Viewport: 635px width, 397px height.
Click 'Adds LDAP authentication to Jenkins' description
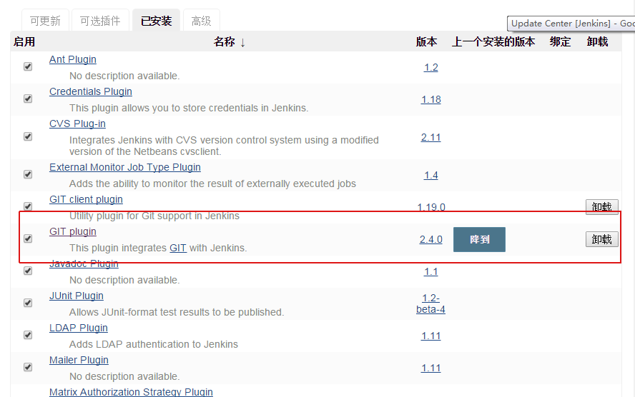coord(154,344)
